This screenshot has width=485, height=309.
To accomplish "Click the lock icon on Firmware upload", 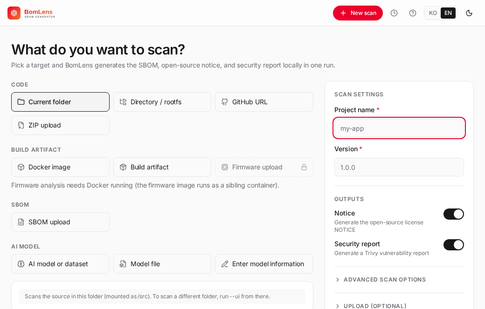I will (304, 167).
